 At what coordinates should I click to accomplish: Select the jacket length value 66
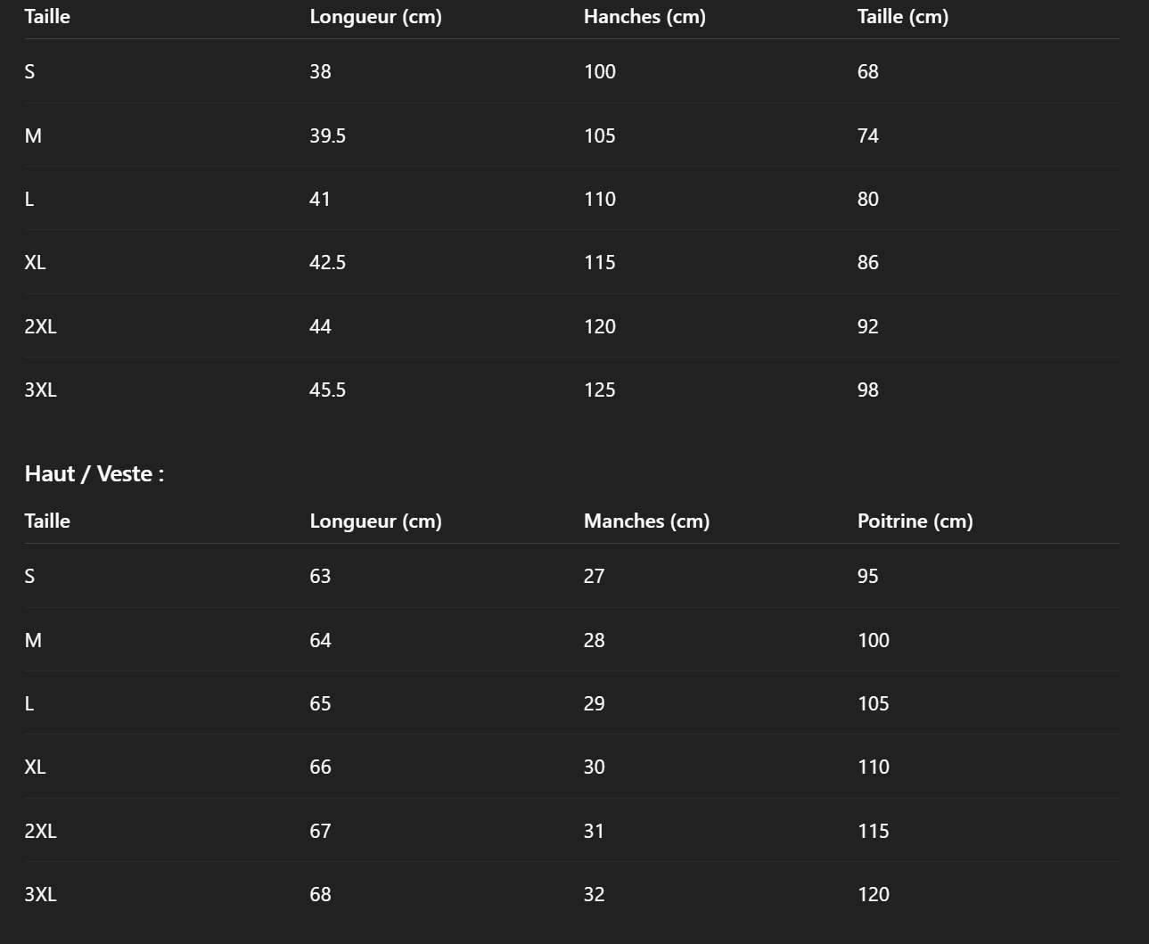[320, 767]
